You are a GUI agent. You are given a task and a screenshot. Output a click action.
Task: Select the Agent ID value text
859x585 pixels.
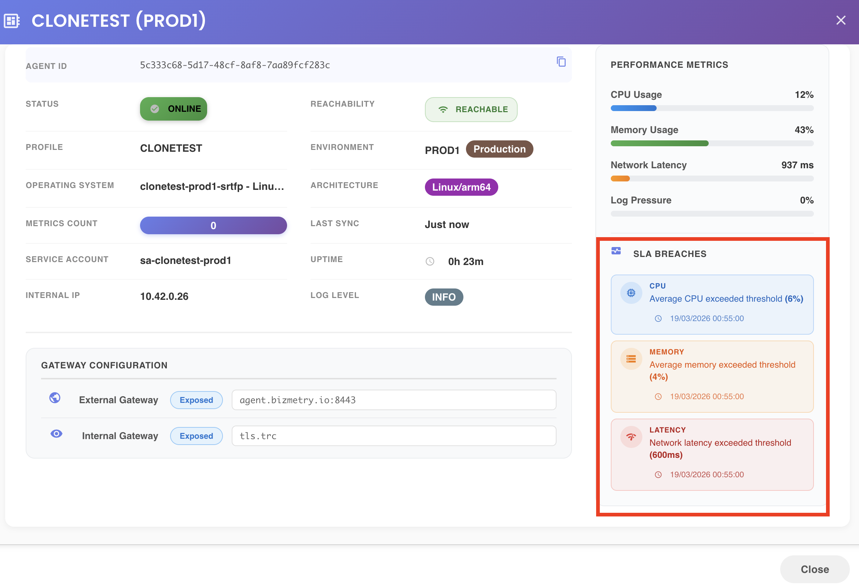tap(235, 65)
